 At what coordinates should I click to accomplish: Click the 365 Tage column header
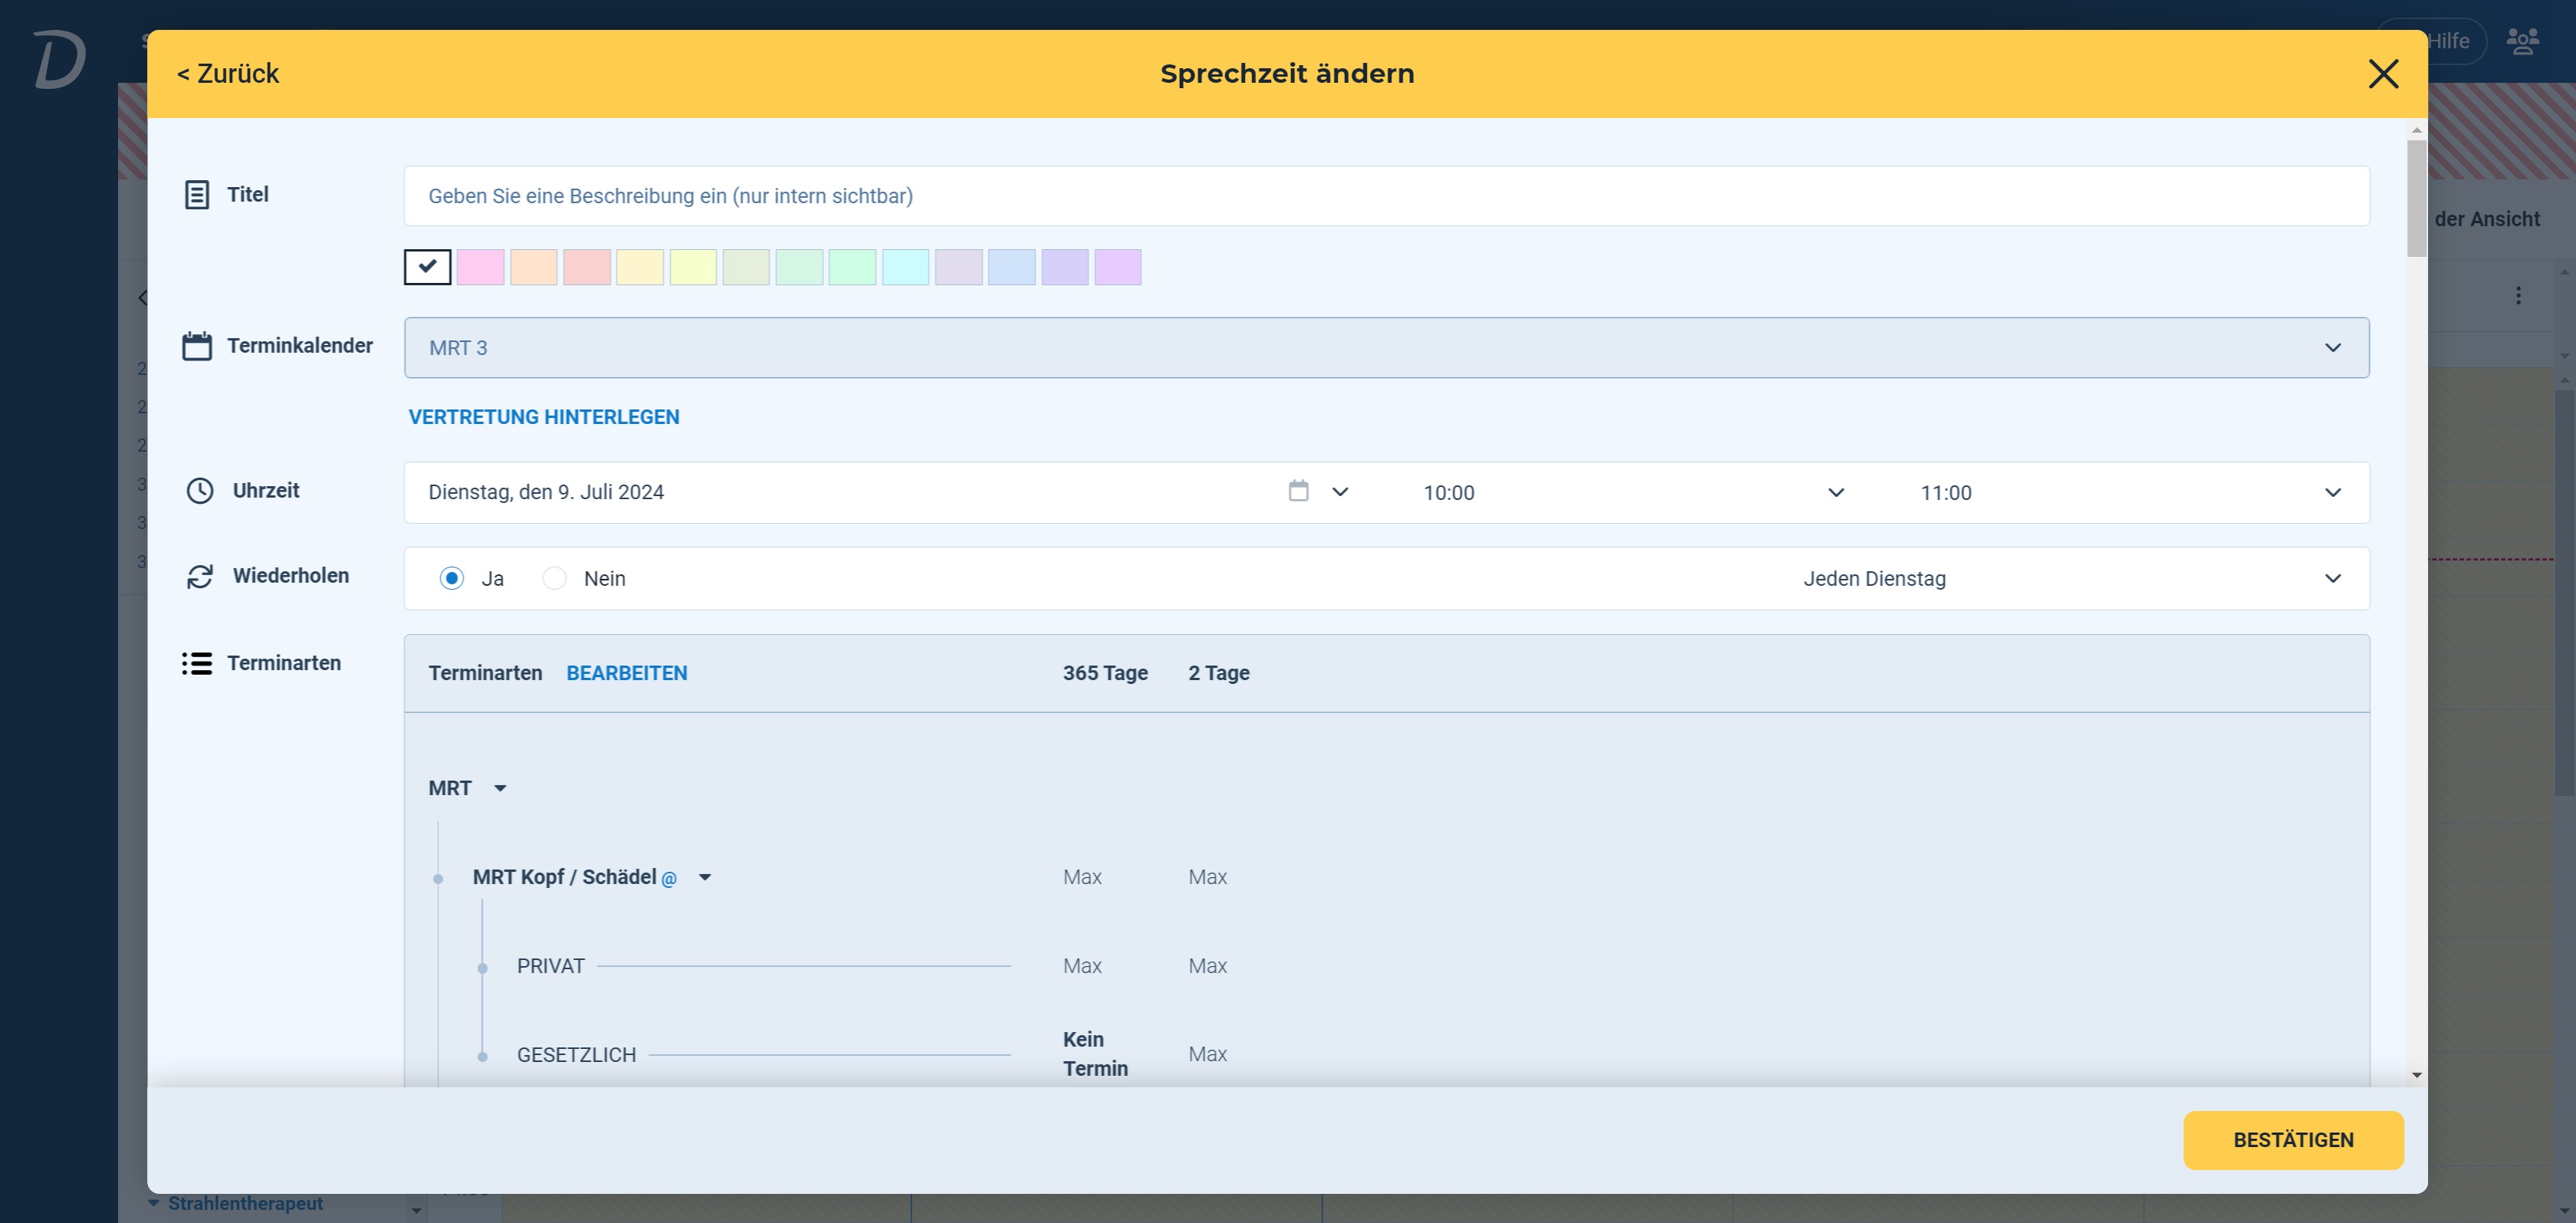pyautogui.click(x=1105, y=673)
